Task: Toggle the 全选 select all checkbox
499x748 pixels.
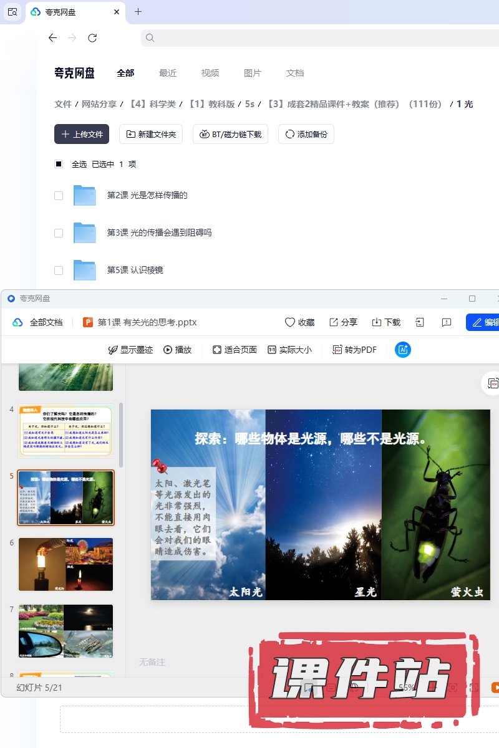Action: [59, 164]
